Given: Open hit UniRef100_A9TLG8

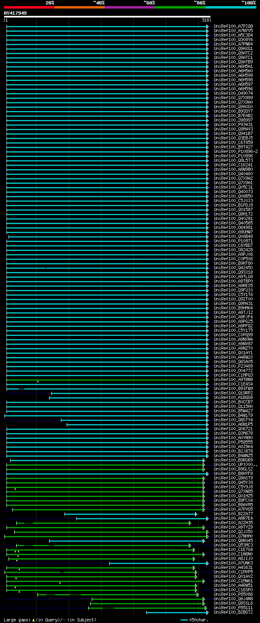Looking at the screenshot, I should pos(233,277).
